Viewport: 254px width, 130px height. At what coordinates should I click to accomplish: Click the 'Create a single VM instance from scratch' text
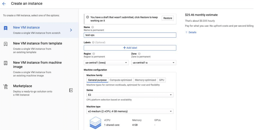click(x=37, y=33)
